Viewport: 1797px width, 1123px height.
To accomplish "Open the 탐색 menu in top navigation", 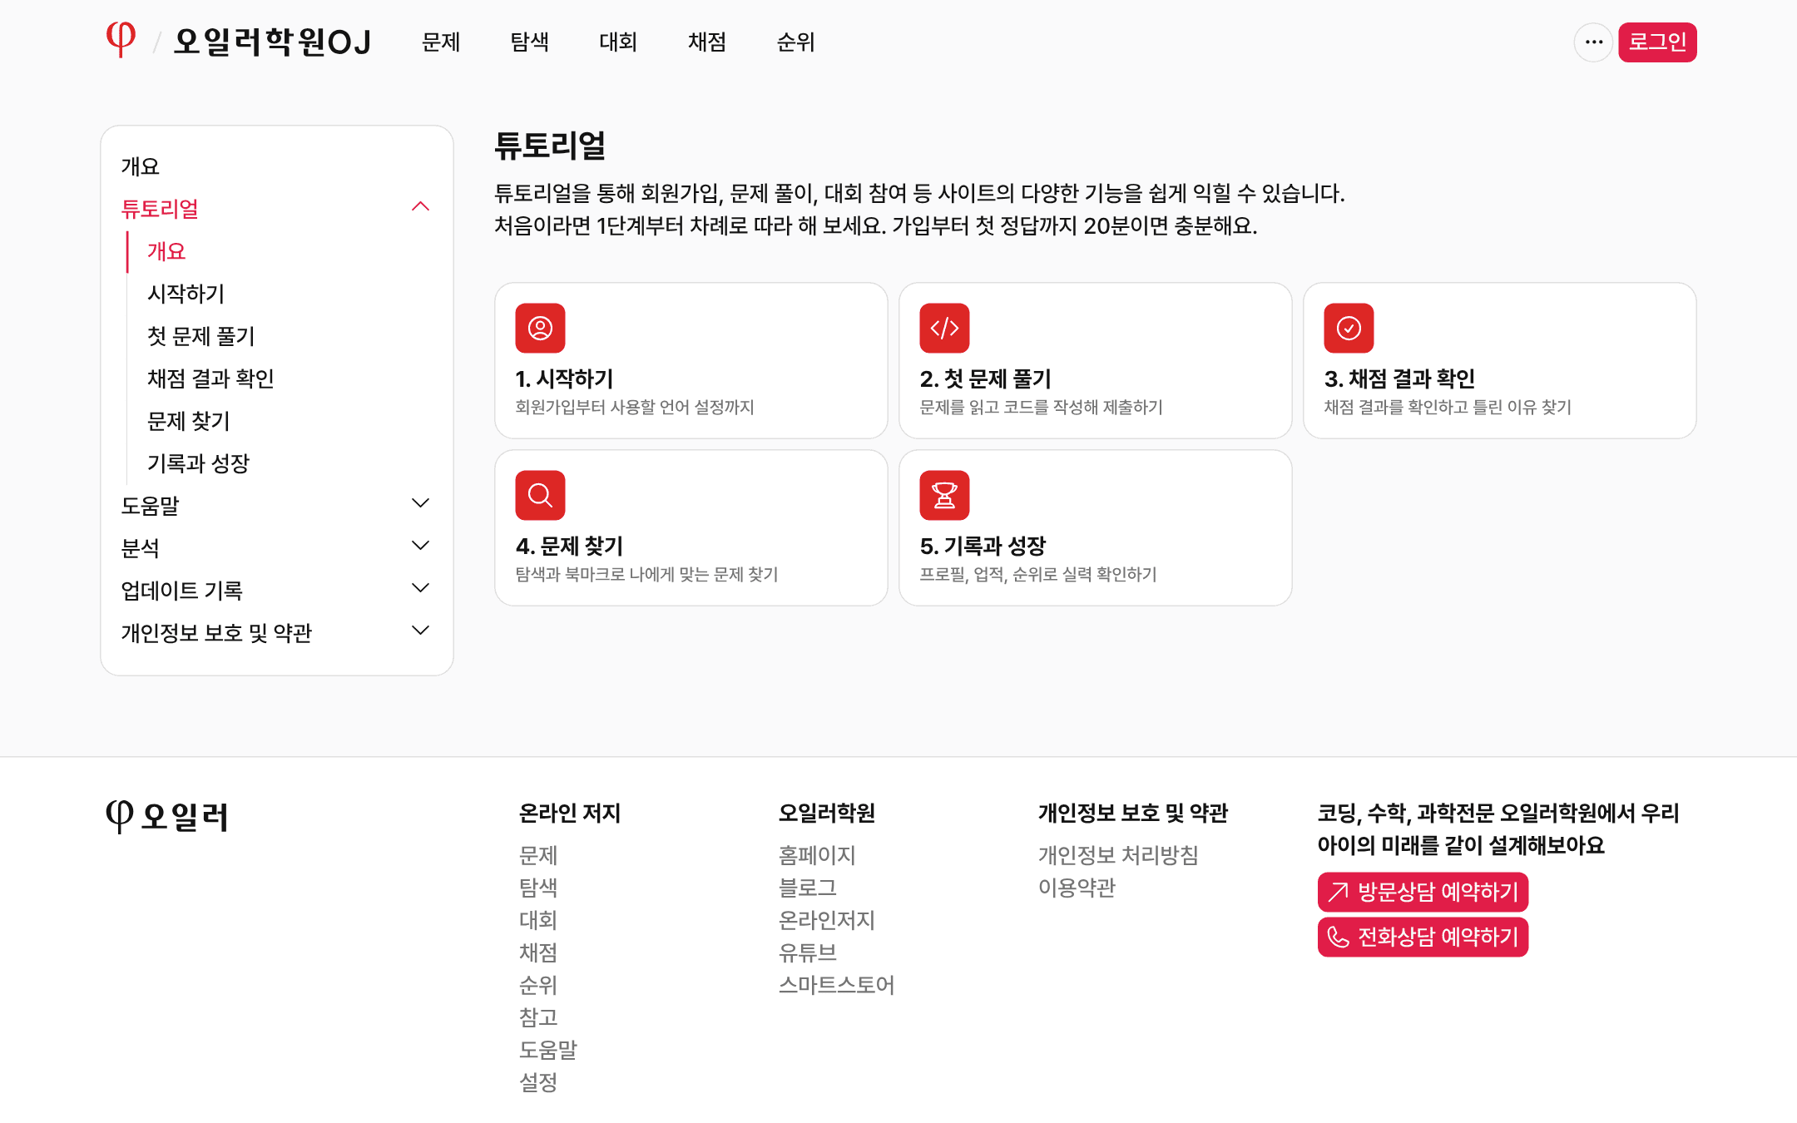I will 530,42.
